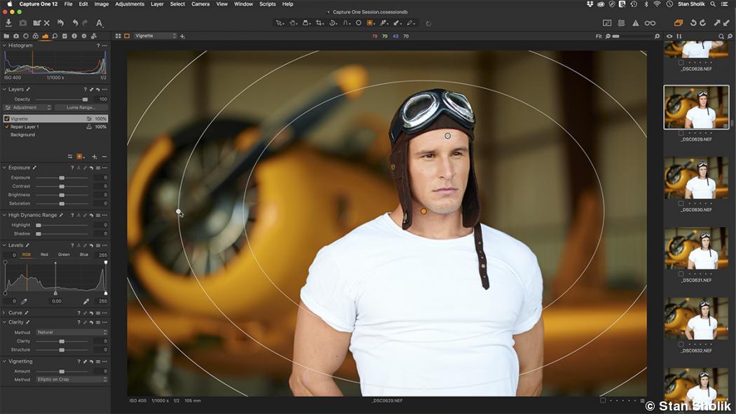The image size is (736, 414).
Task: Tick selection checkbox under _DSC0631.NEF thumbnail
Action: coord(681,273)
